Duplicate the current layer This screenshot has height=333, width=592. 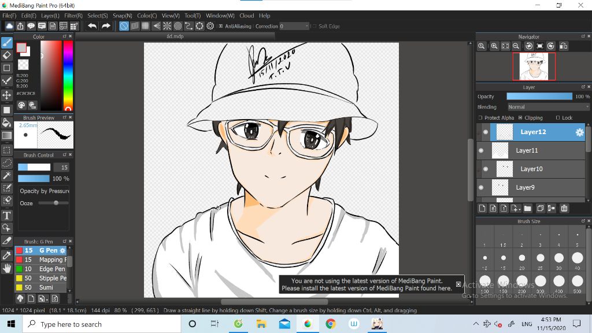(x=541, y=208)
